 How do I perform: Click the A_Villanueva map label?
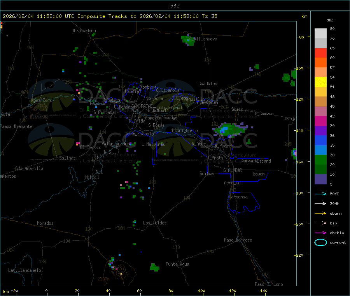[x=203, y=39]
